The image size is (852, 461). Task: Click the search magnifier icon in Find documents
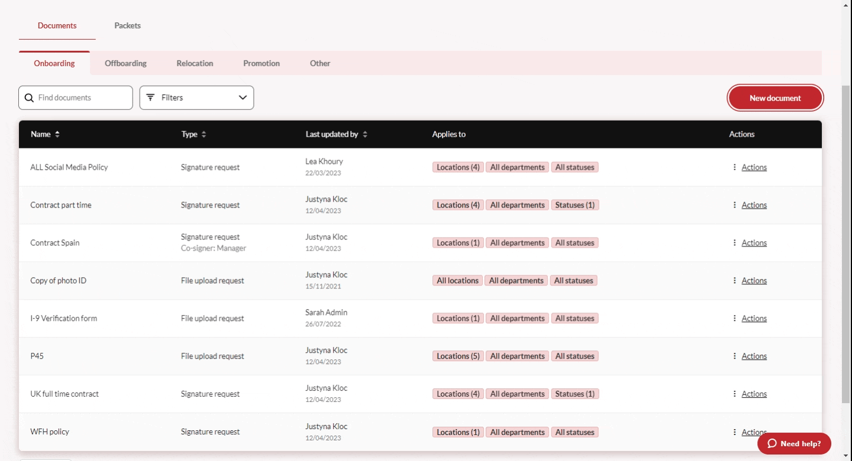[29, 98]
